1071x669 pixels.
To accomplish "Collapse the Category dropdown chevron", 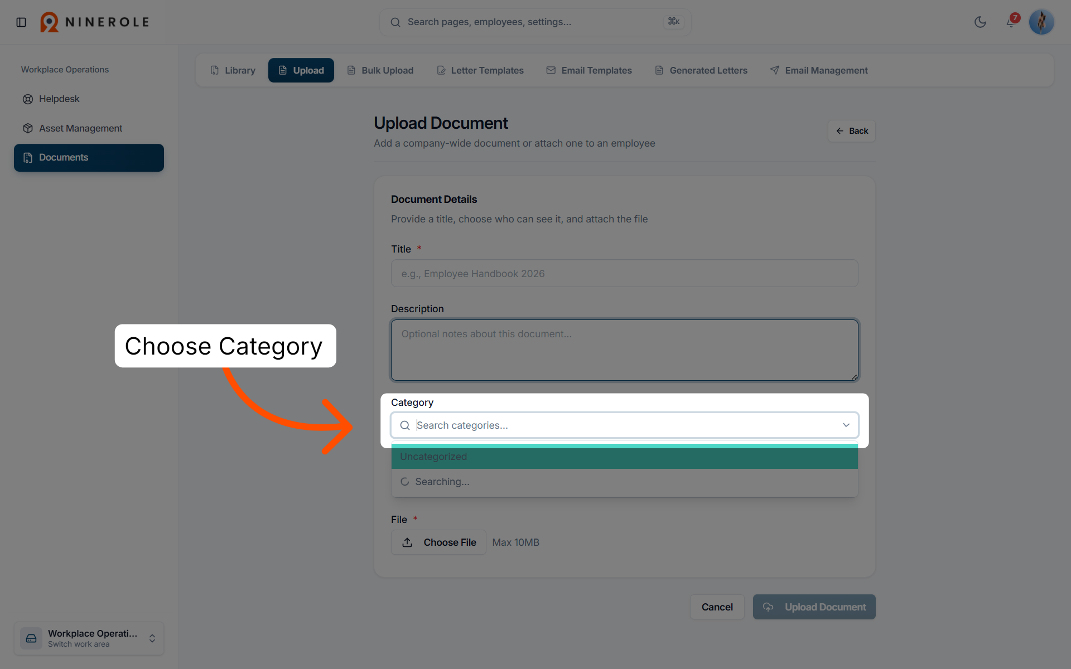I will click(846, 425).
